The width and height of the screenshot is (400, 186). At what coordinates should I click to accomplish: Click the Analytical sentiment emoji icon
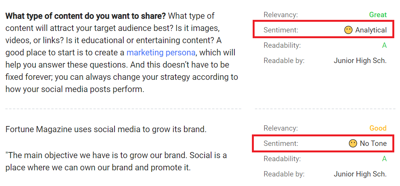pos(348,30)
